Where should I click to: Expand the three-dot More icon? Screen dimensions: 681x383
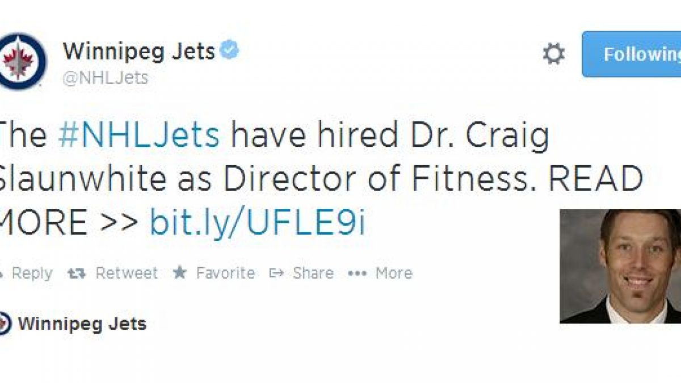[x=357, y=273]
